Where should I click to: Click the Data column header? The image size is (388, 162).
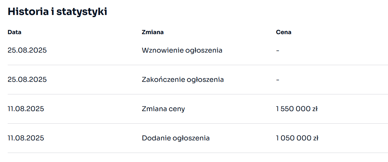(x=14, y=32)
